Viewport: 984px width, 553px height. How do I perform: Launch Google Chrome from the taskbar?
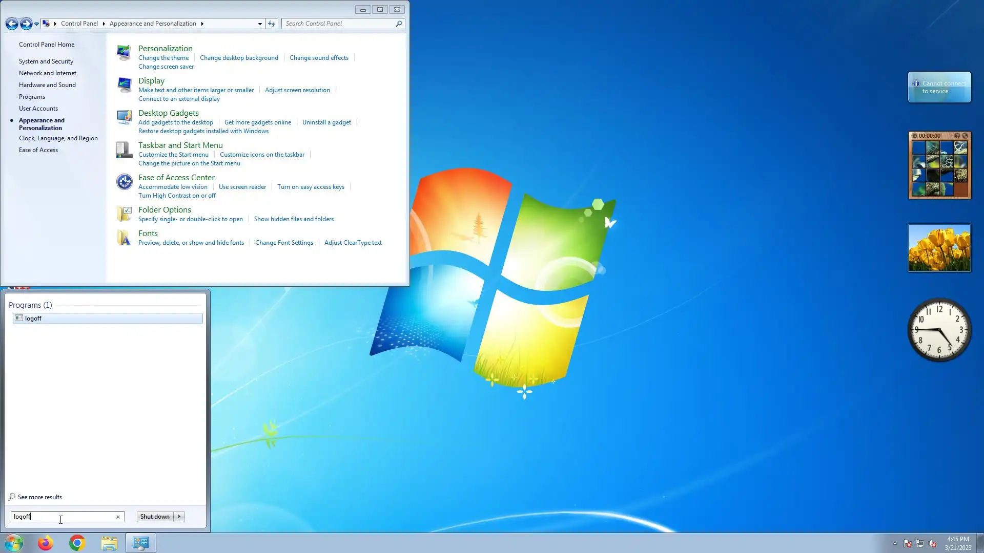pos(77,543)
